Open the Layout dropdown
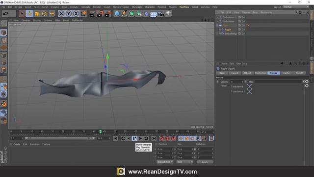This screenshot has height=177, width=314. pos(296,7)
